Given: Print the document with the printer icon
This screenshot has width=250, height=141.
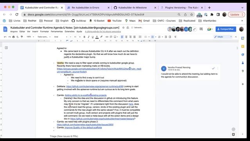Looking at the screenshot, I should click(x=14, y=37).
